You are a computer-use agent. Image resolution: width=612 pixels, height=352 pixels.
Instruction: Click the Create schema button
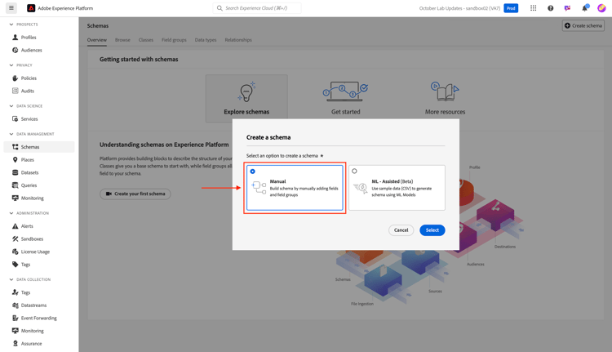tap(583, 26)
